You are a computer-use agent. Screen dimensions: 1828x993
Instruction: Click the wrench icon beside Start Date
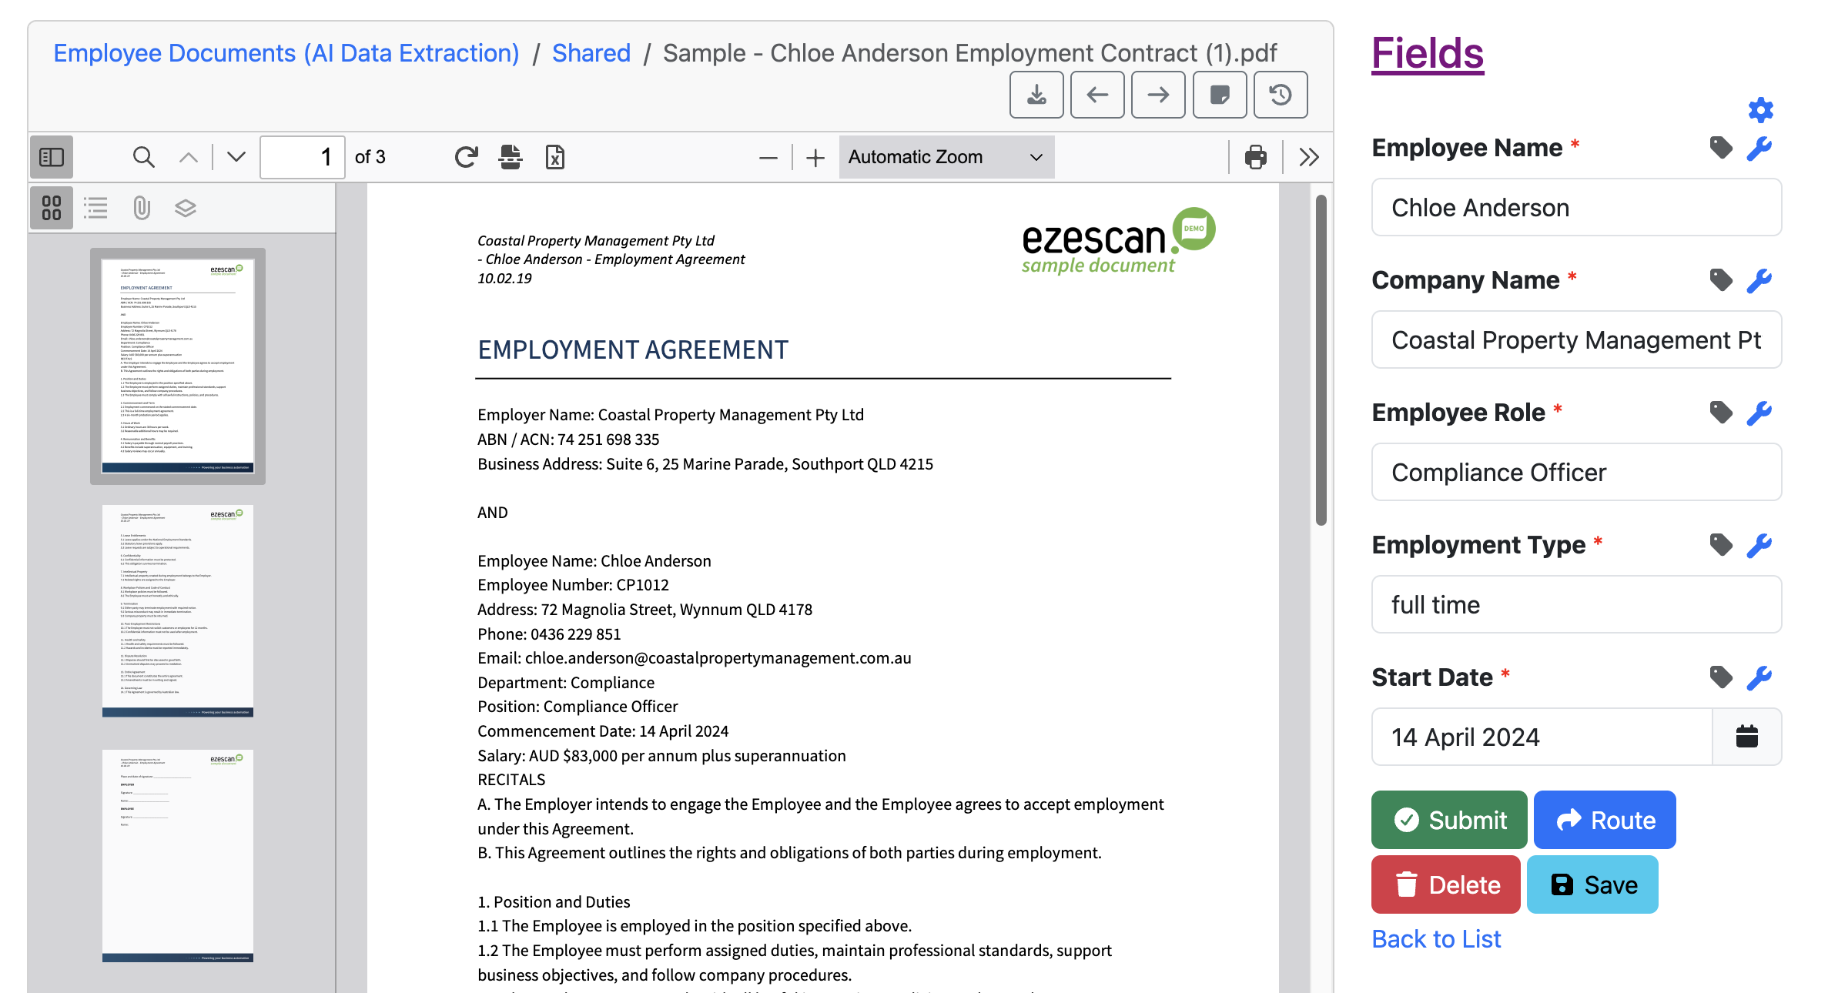[x=1759, y=677]
